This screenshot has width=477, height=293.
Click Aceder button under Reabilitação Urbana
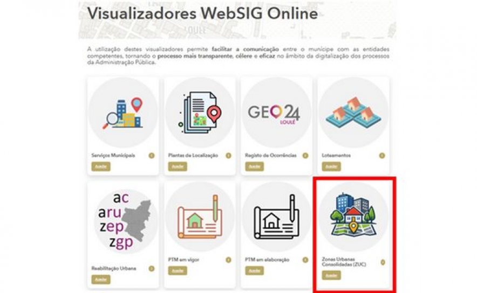pos(101,280)
